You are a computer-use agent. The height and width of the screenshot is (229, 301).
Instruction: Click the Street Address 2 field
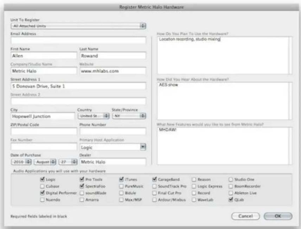[78, 101]
